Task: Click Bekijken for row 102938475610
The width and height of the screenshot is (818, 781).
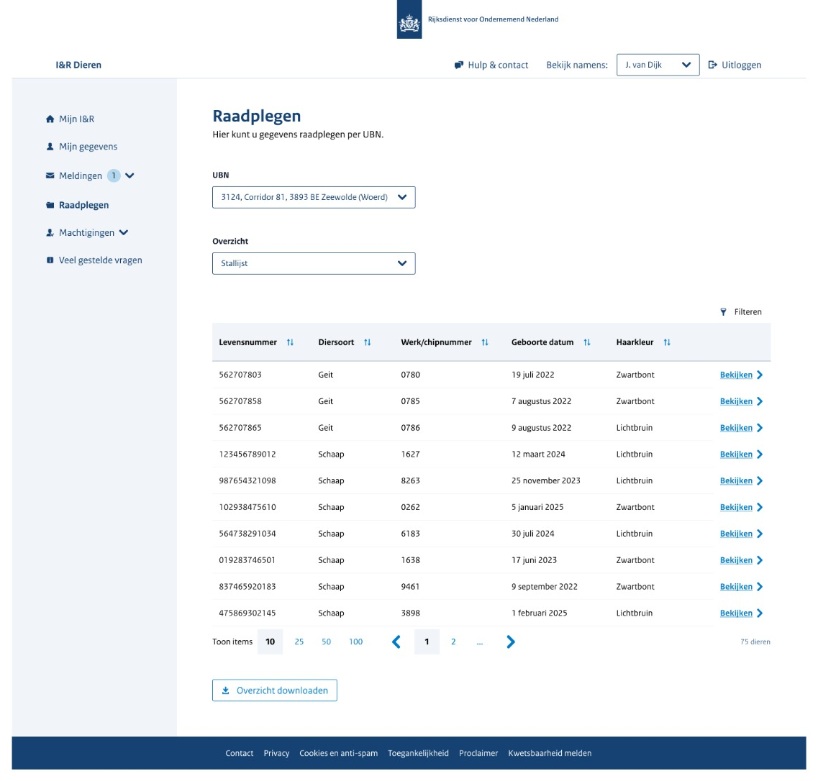Action: (x=736, y=507)
